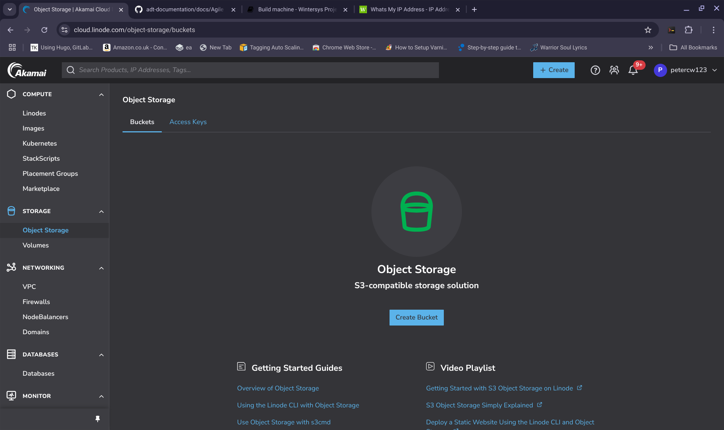Open Overview of Object Storage guide
The height and width of the screenshot is (430, 724).
coord(278,388)
